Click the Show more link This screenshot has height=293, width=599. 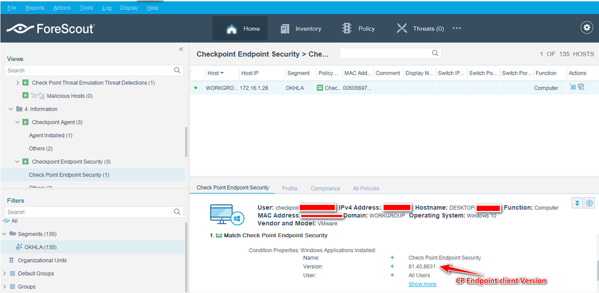tap(422, 284)
